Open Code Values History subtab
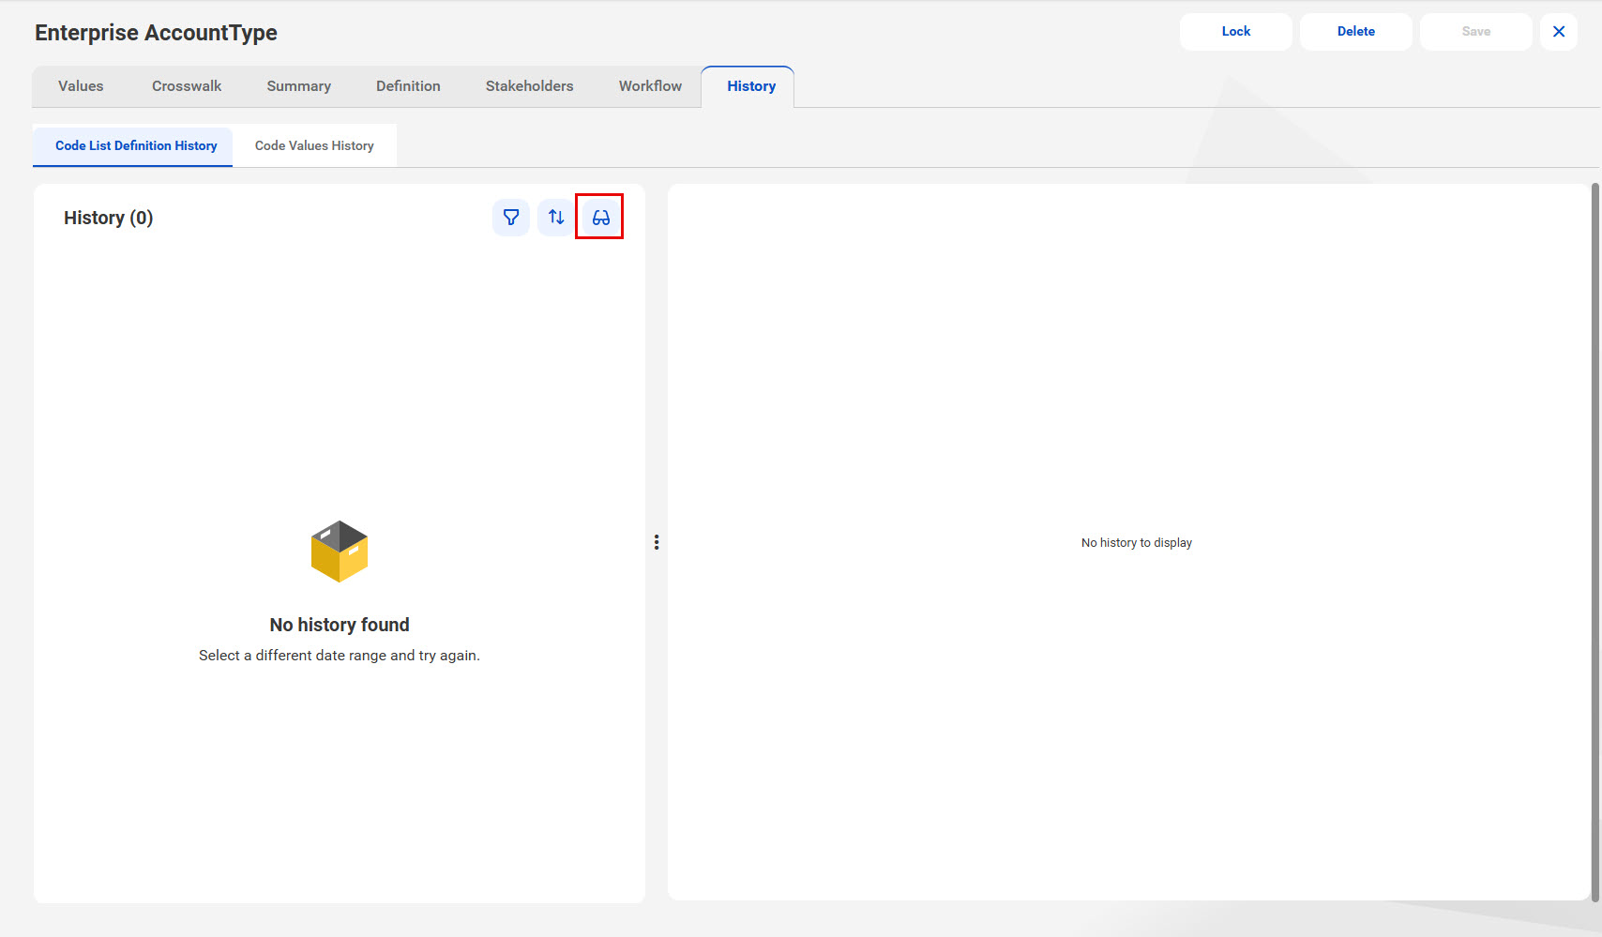The width and height of the screenshot is (1602, 937). click(314, 146)
